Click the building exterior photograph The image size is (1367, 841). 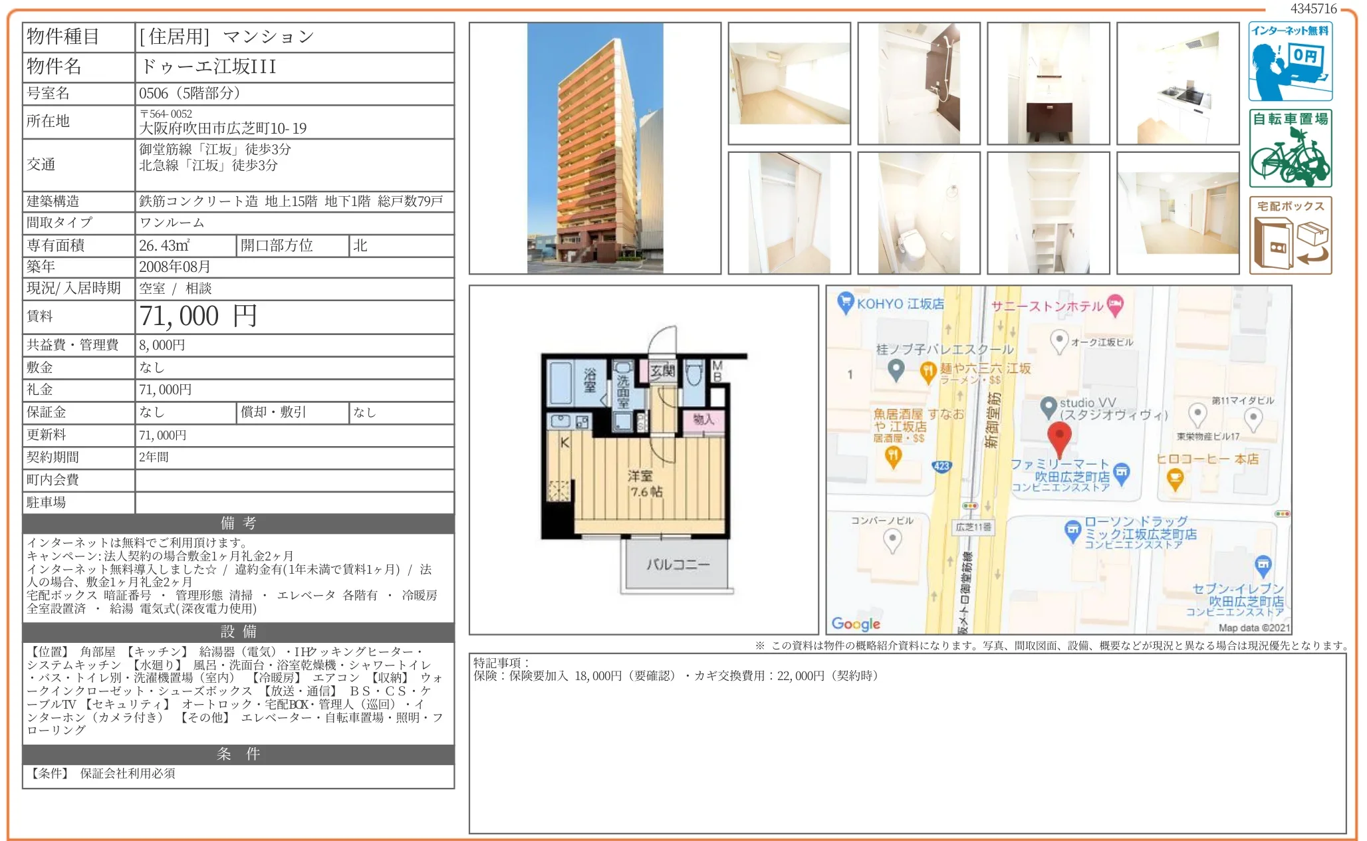point(594,148)
